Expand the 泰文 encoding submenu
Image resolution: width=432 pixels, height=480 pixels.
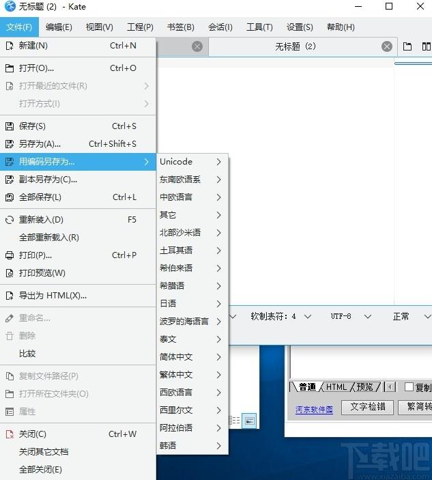point(192,339)
